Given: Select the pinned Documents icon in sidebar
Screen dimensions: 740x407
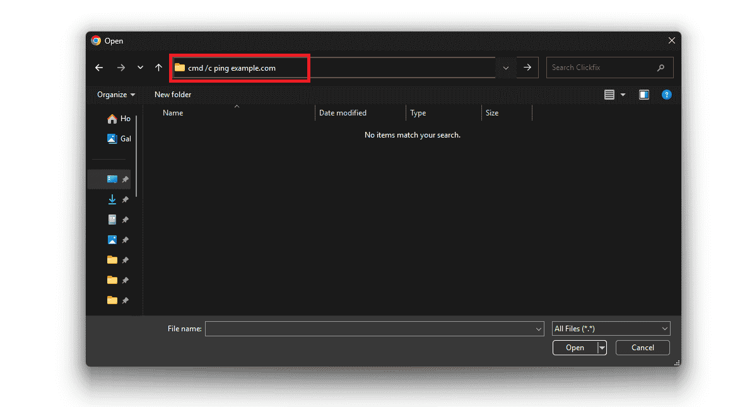Looking at the screenshot, I should 112,220.
